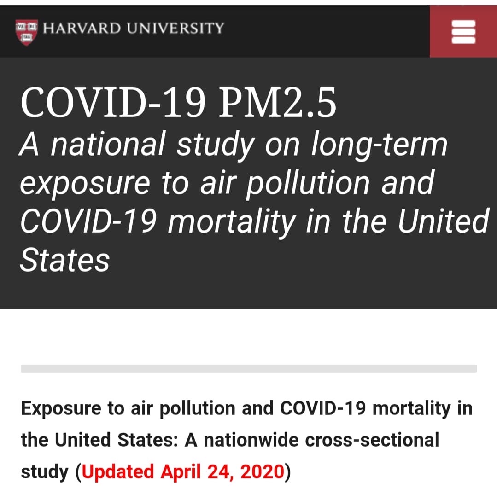Open the red hamburger navigation menu
The width and height of the screenshot is (497, 500).
463,32
